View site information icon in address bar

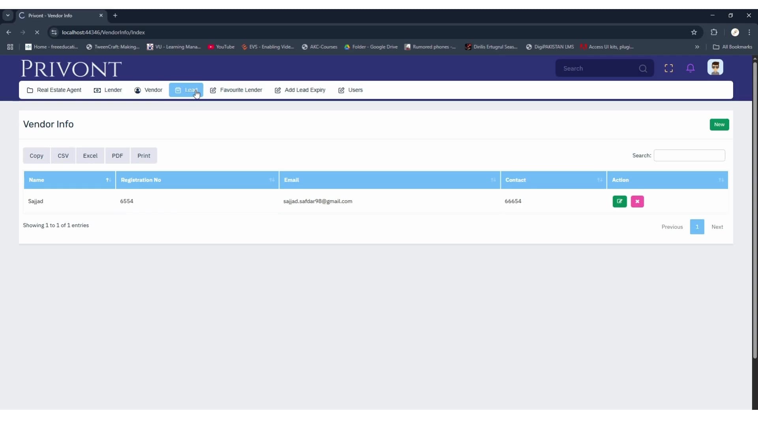tap(54, 32)
